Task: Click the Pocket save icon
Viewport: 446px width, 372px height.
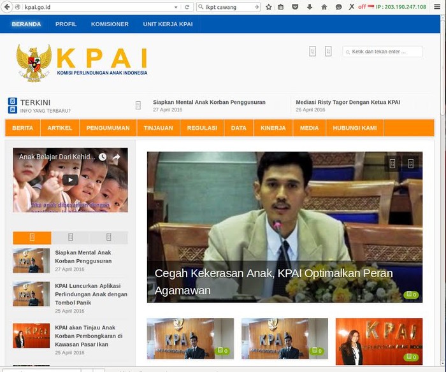Action: click(295, 7)
